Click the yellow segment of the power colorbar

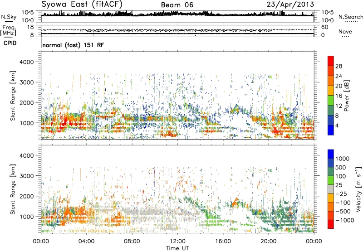point(331,91)
